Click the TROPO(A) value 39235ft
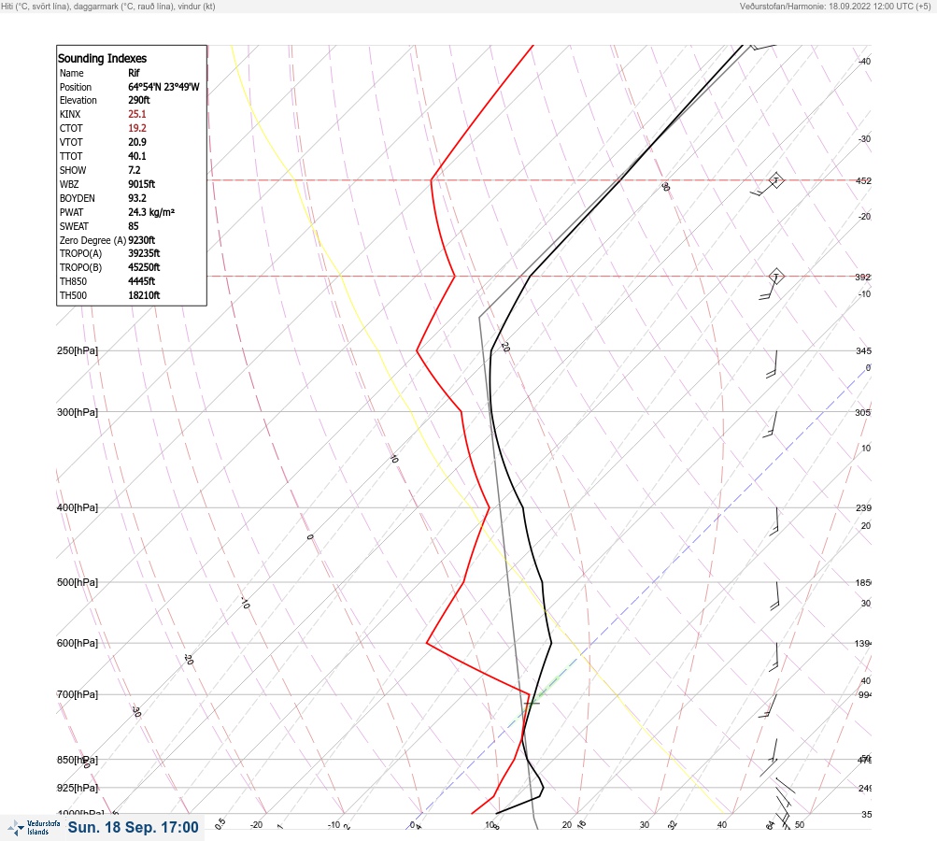Viewport: 937px width, 841px height. tap(144, 253)
